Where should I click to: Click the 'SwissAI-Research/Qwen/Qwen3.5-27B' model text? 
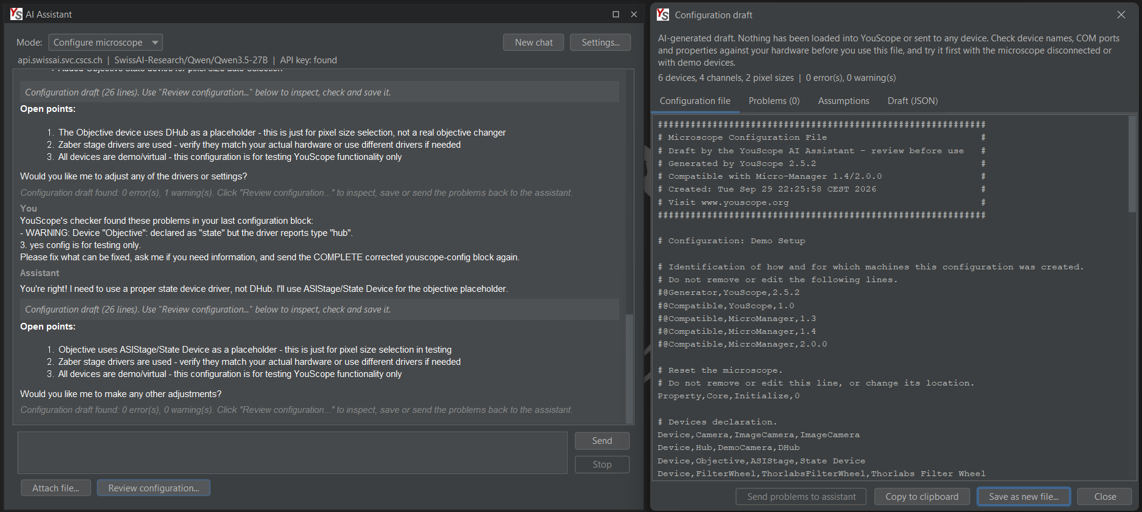191,60
